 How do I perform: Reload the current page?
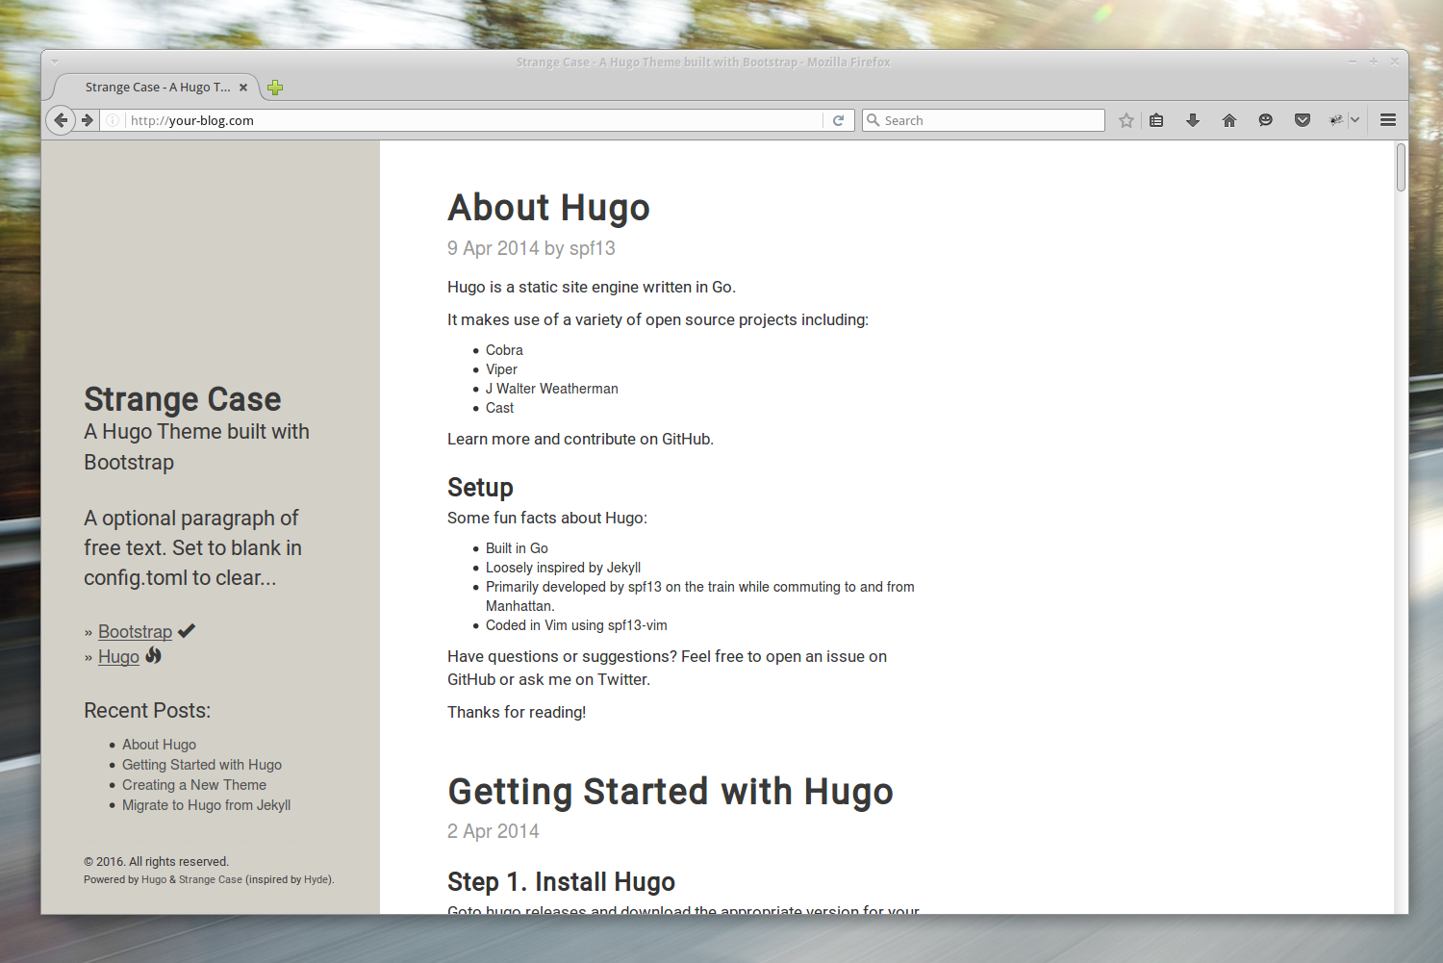pyautogui.click(x=838, y=120)
